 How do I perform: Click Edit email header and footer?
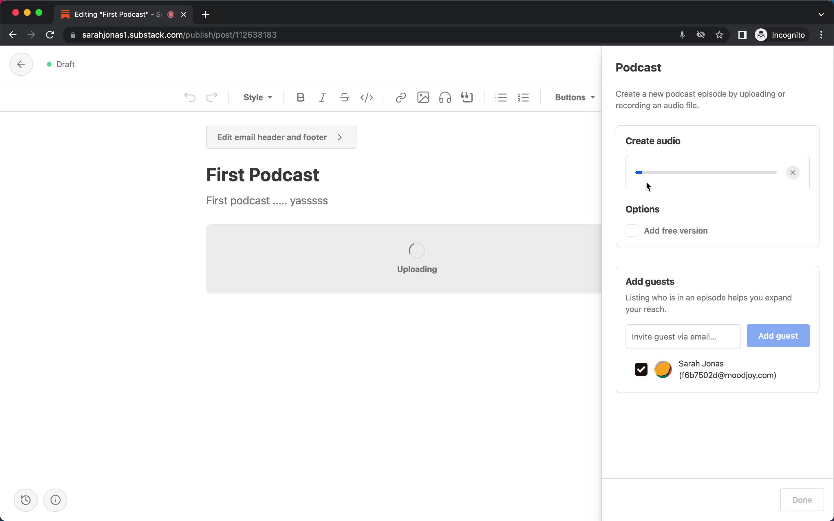coord(280,137)
